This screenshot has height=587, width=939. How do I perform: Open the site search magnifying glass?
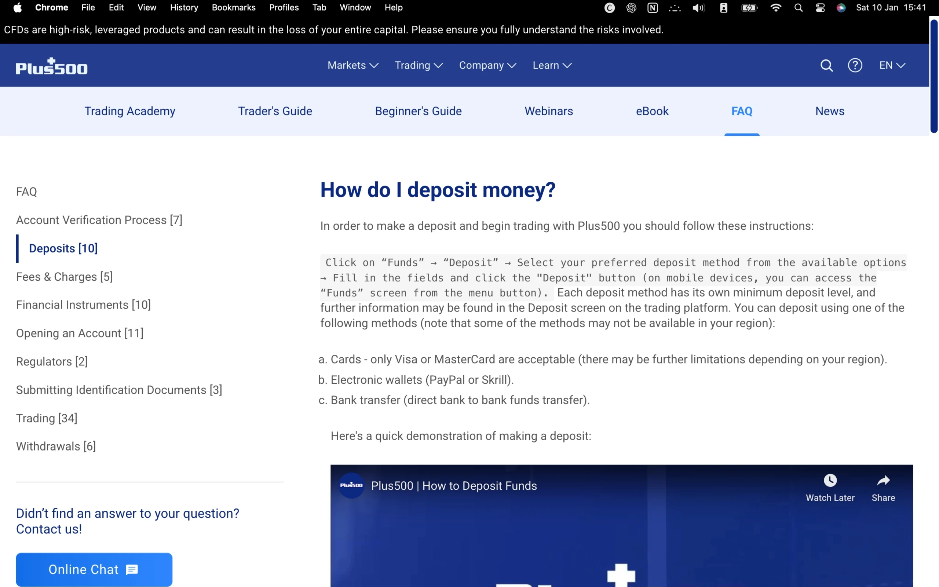(826, 65)
